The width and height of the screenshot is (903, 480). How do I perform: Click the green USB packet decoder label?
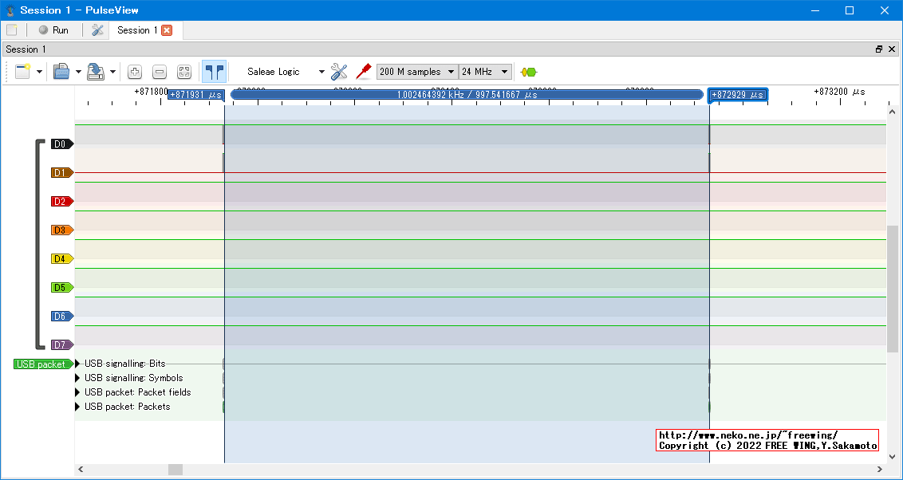(41, 364)
